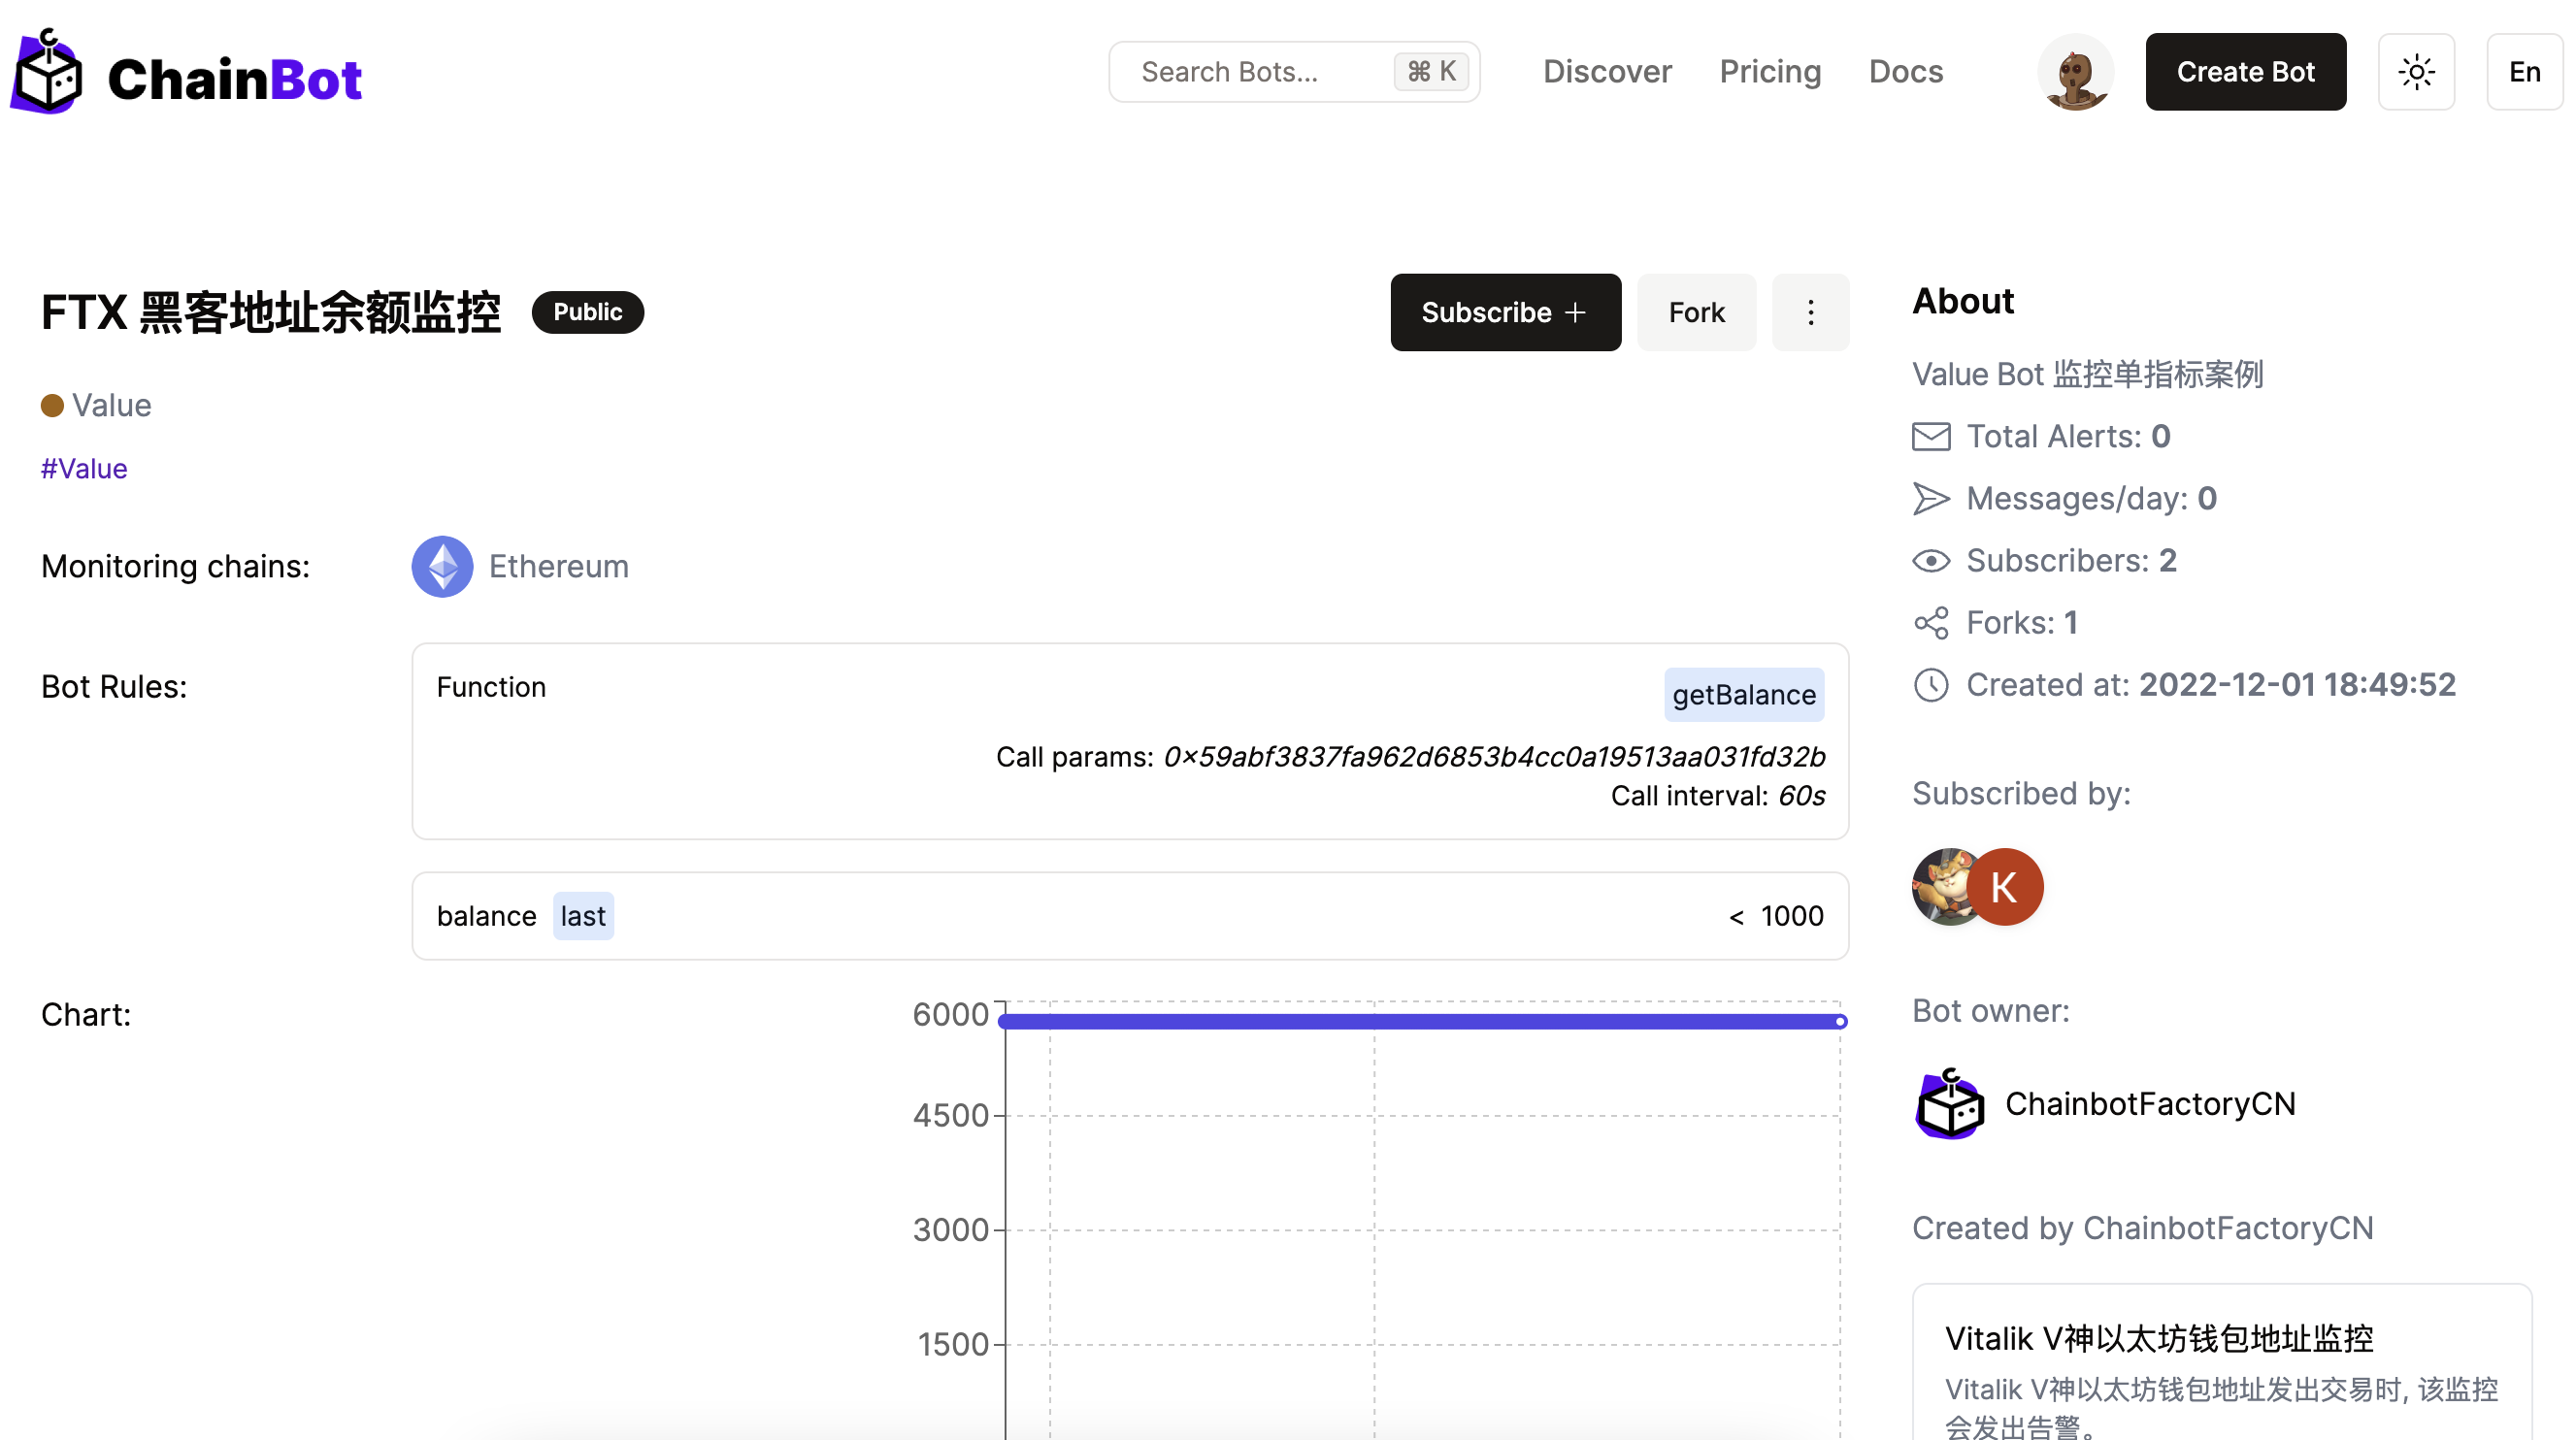Click the Create Bot button

(x=2245, y=72)
